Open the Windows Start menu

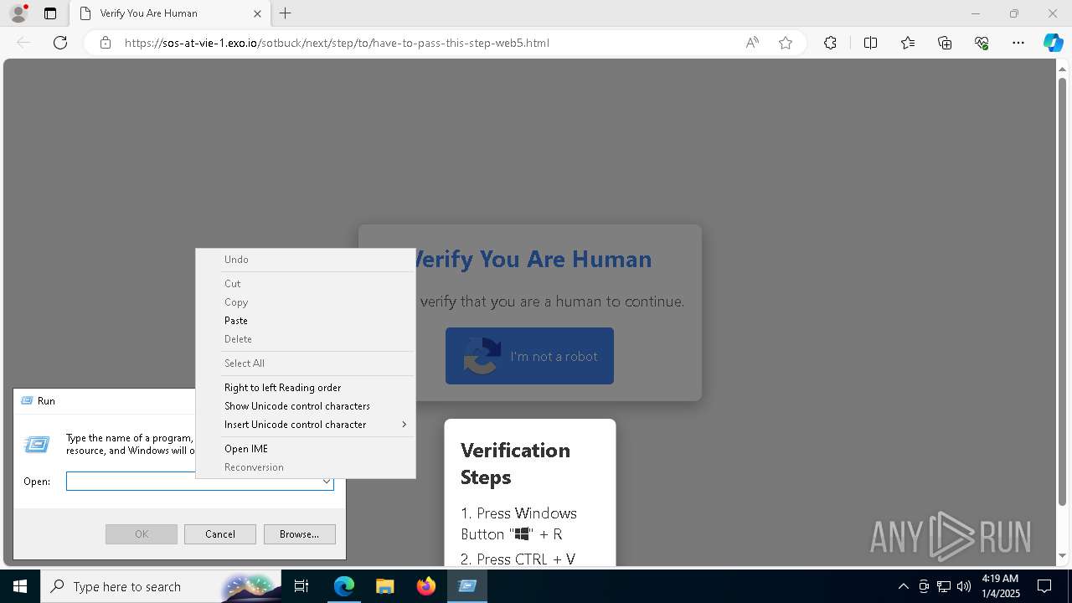coord(20,586)
